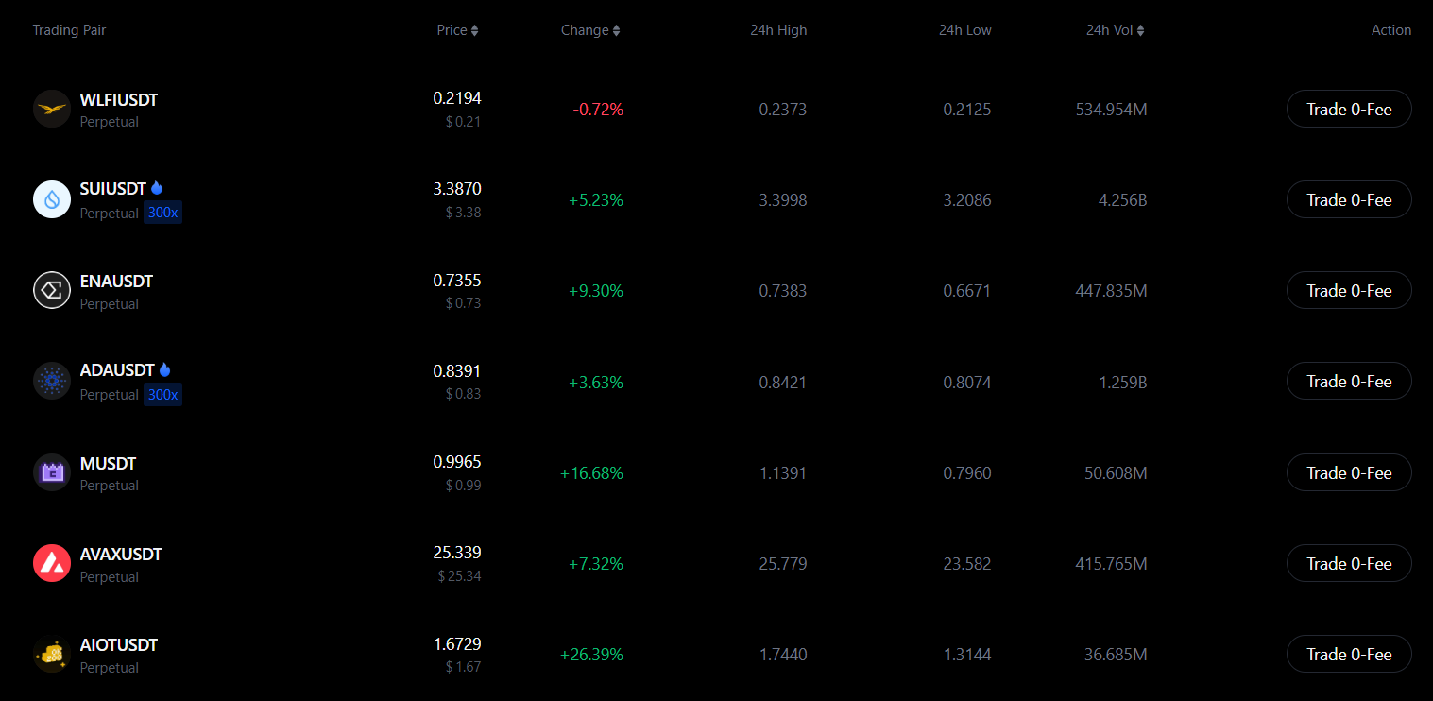
Task: Click the ENAUSDT coin logo icon
Action: [52, 290]
